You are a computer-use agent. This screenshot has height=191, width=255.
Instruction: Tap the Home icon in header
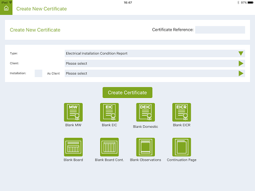[6, 8]
